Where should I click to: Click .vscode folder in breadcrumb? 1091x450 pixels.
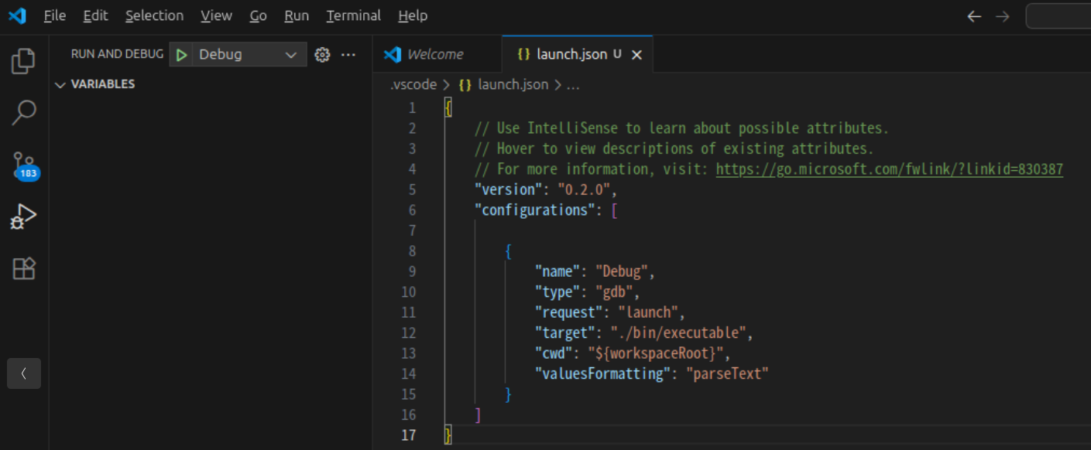413,85
